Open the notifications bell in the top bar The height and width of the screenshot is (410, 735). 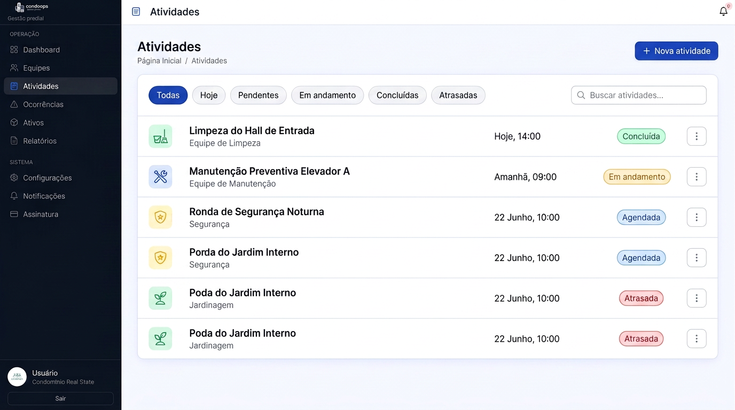click(x=723, y=11)
